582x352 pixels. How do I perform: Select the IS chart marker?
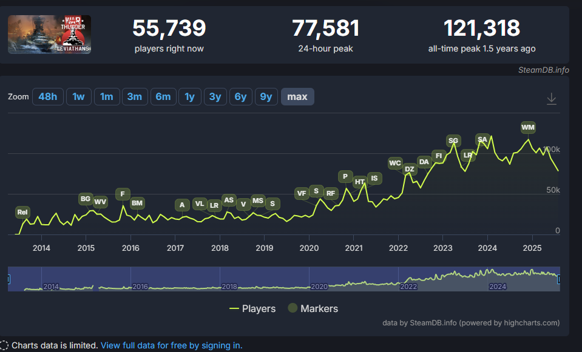tap(374, 179)
